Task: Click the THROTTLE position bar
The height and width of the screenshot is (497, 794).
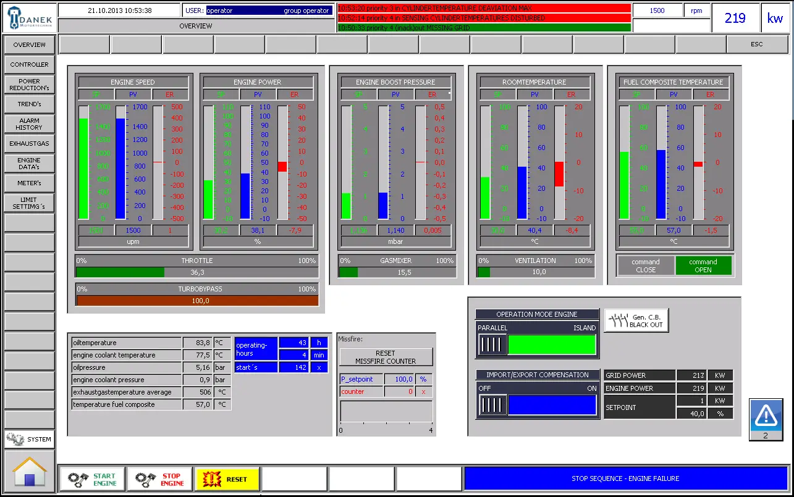Action: (x=197, y=272)
